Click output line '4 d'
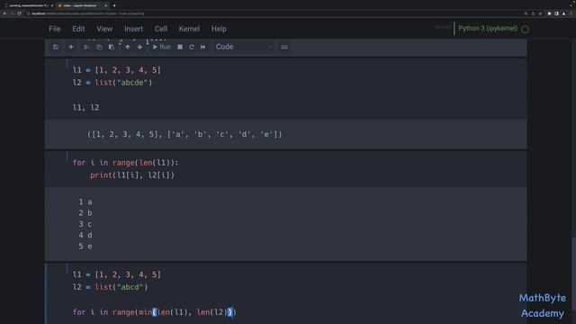The image size is (576, 324). pos(85,235)
